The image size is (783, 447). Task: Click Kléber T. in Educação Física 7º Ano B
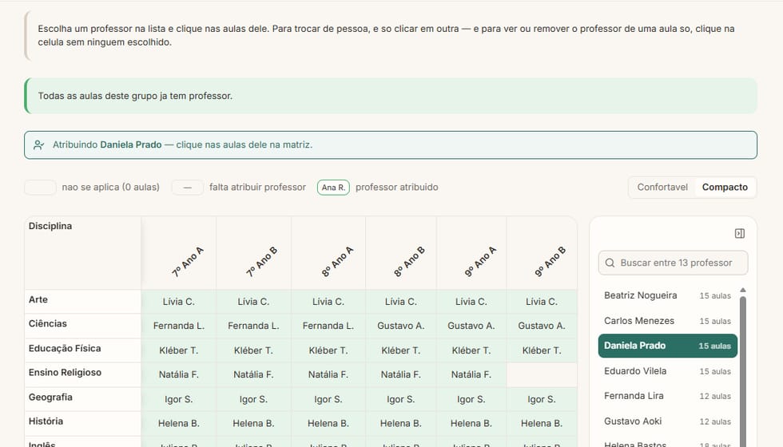[x=254, y=350]
